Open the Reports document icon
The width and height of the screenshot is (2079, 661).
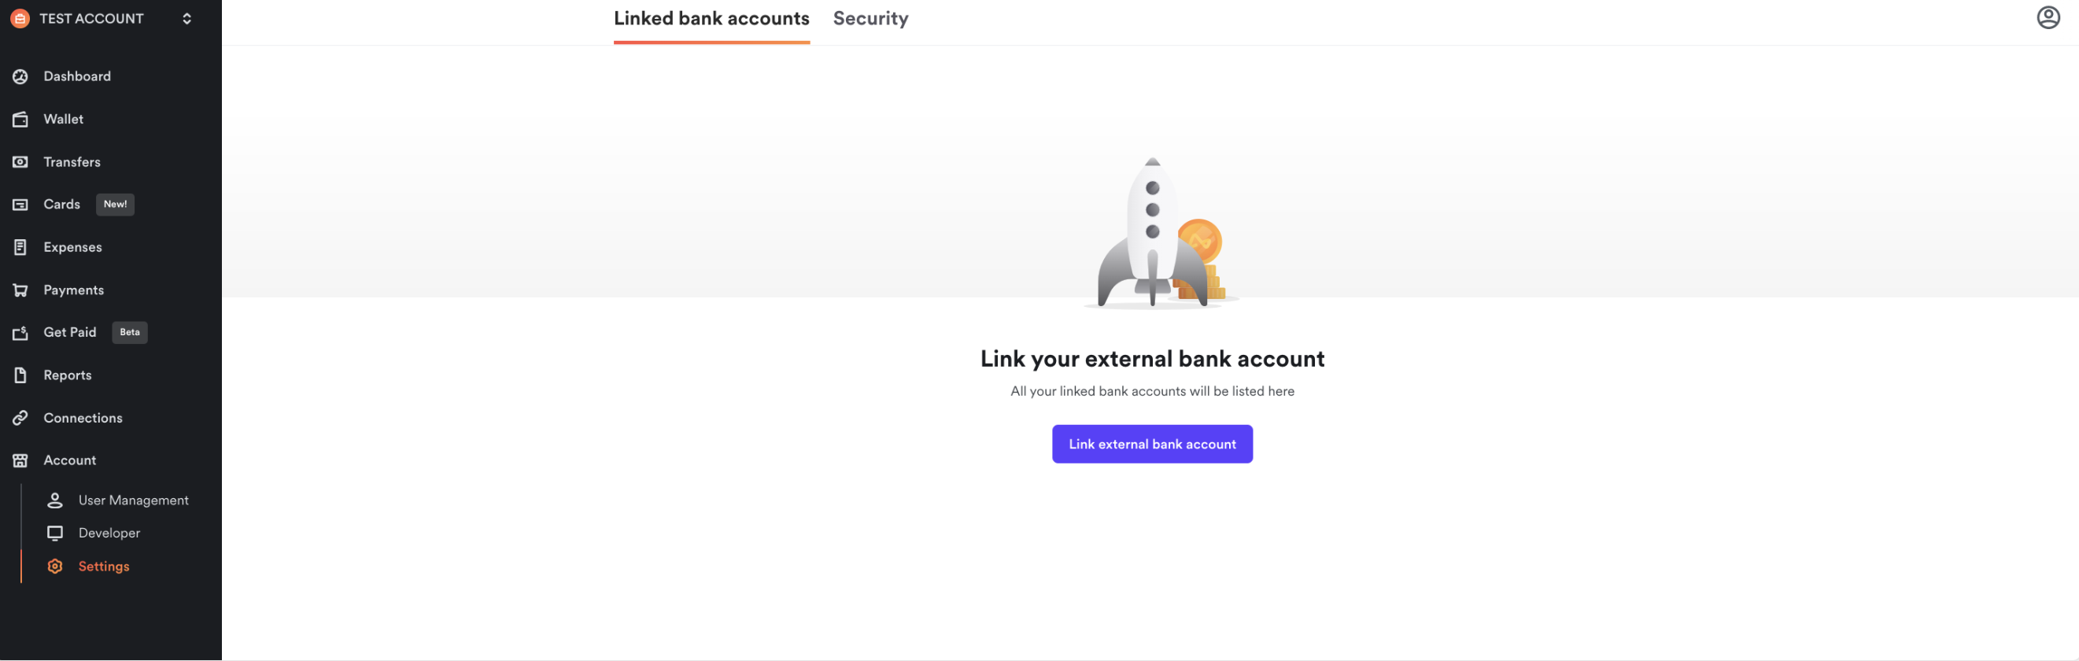tap(20, 375)
